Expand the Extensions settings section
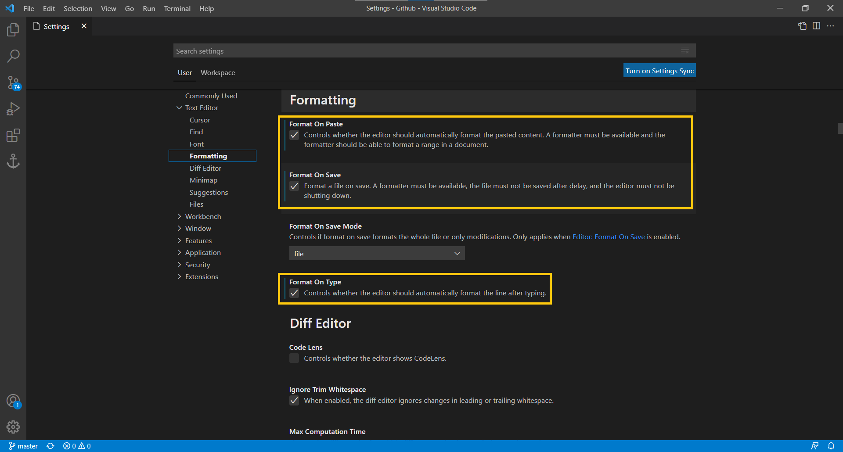Image resolution: width=843 pixels, height=452 pixels. coord(179,276)
